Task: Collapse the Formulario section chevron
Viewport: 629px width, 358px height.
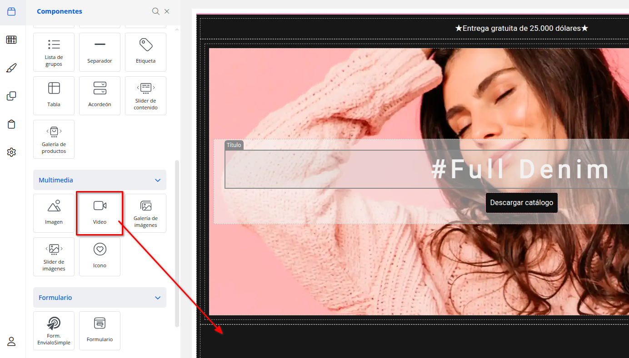Action: pyautogui.click(x=158, y=298)
